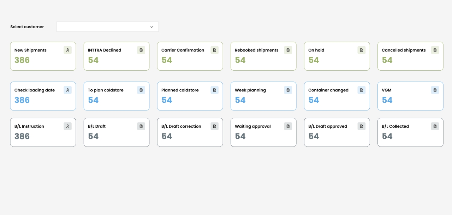This screenshot has width=452, height=215.
Task: Click the 386 count on B/L Instruction
Action: click(22, 136)
